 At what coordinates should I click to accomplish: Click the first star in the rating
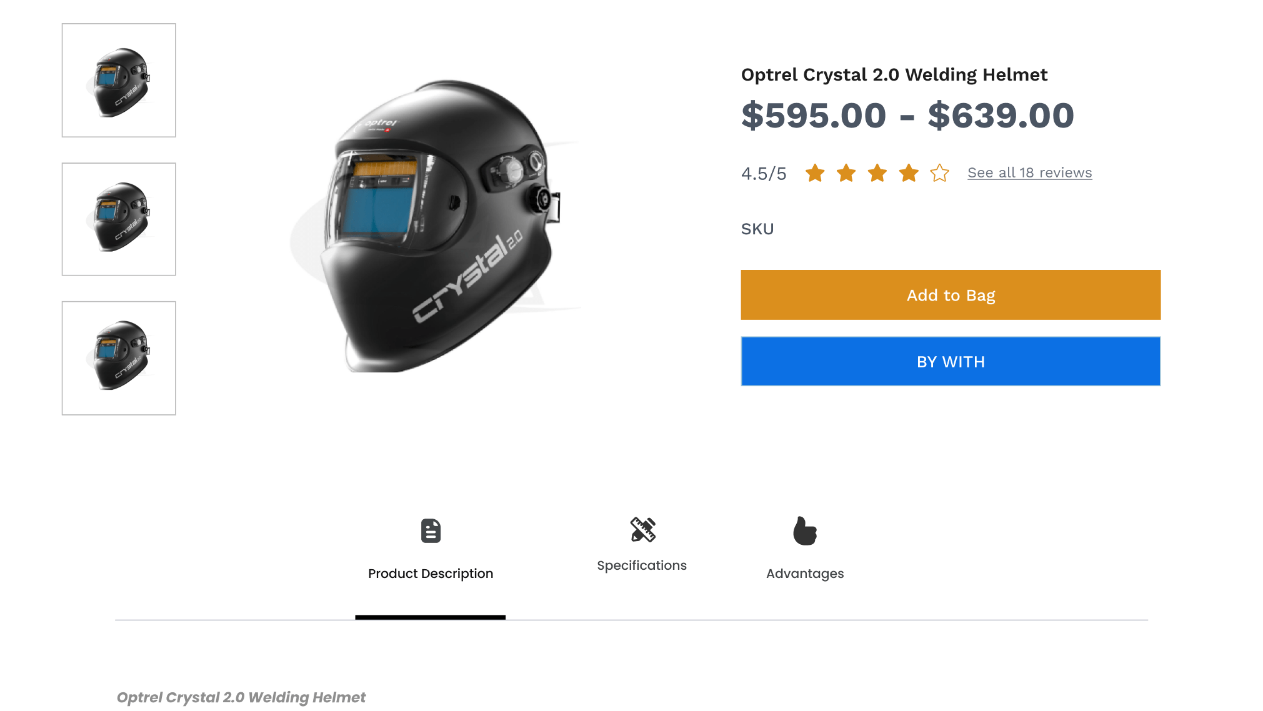coord(815,173)
